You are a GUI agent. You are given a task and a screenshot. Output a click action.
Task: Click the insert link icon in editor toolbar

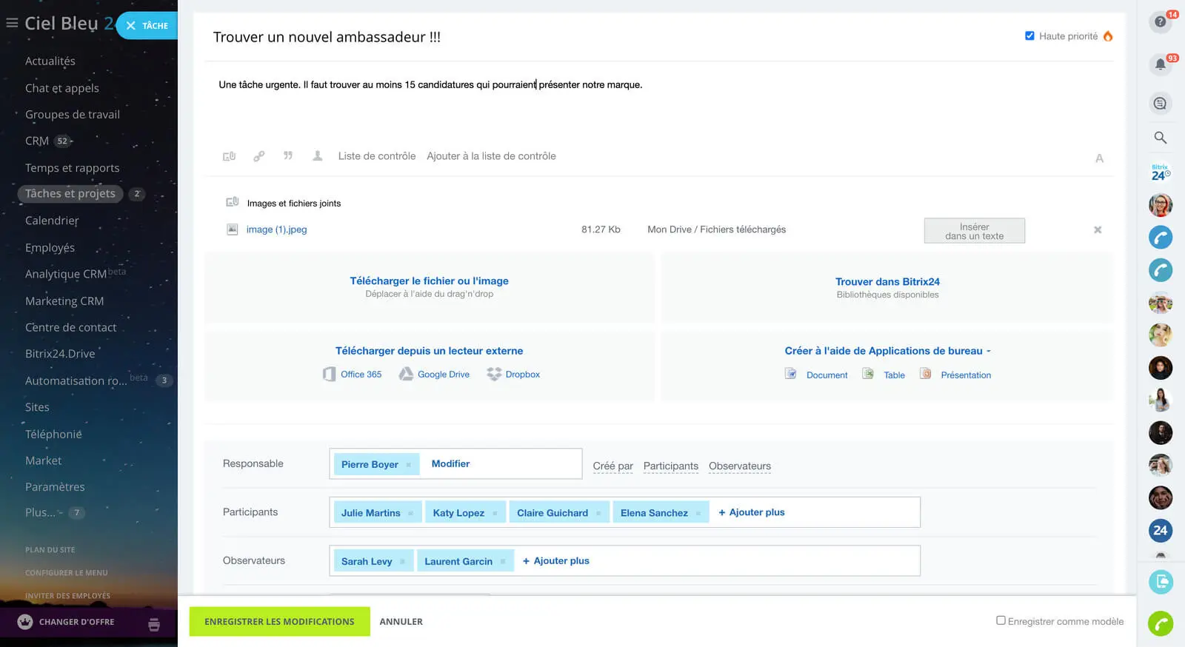258,156
